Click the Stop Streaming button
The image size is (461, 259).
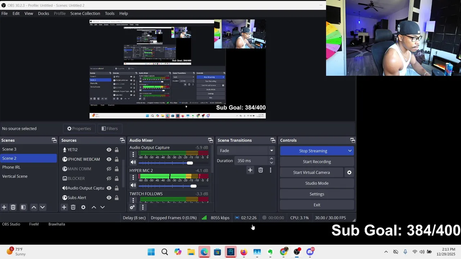313,151
